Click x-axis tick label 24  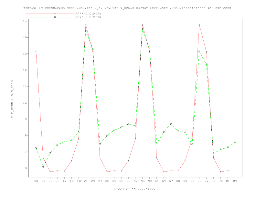pyautogui.click(x=93, y=181)
